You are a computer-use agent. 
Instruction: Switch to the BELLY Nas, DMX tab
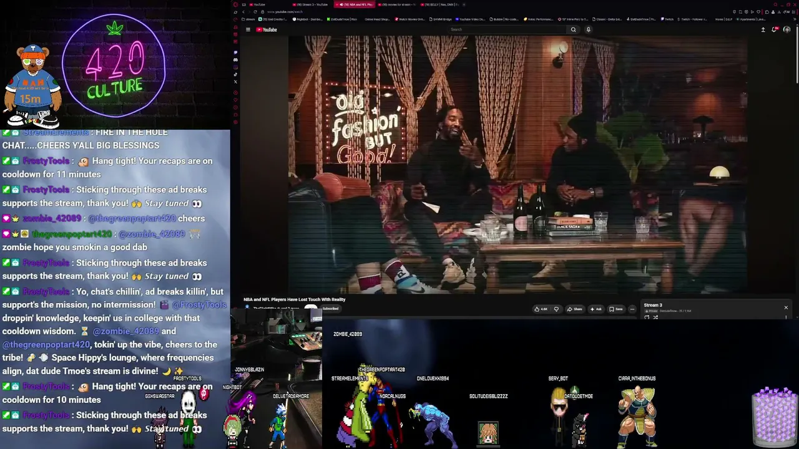[x=440, y=4]
